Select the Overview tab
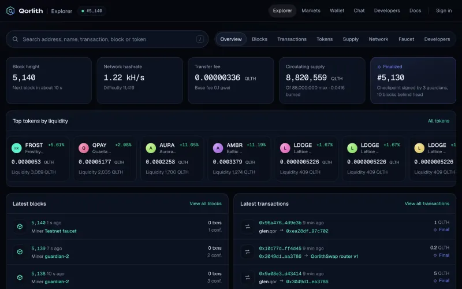The width and height of the screenshot is (462, 289). [231, 39]
